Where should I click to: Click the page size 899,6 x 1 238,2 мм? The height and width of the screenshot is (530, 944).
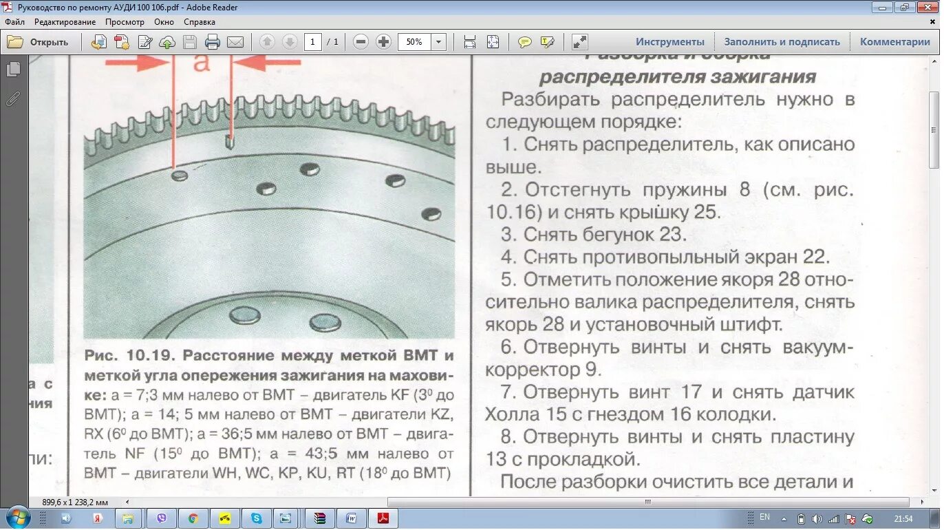(x=75, y=502)
